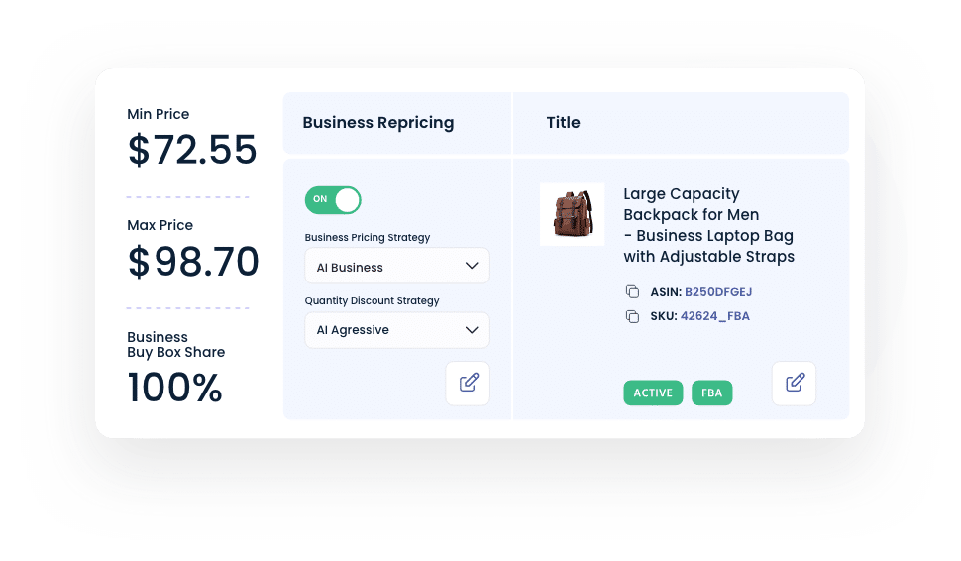Click the $72.55 Min Price value
Image resolution: width=961 pixels, height=561 pixels.
point(192,150)
